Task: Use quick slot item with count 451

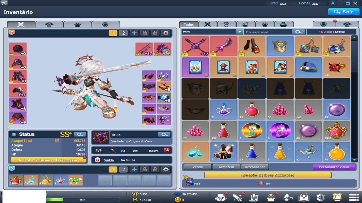Action: pos(46,180)
